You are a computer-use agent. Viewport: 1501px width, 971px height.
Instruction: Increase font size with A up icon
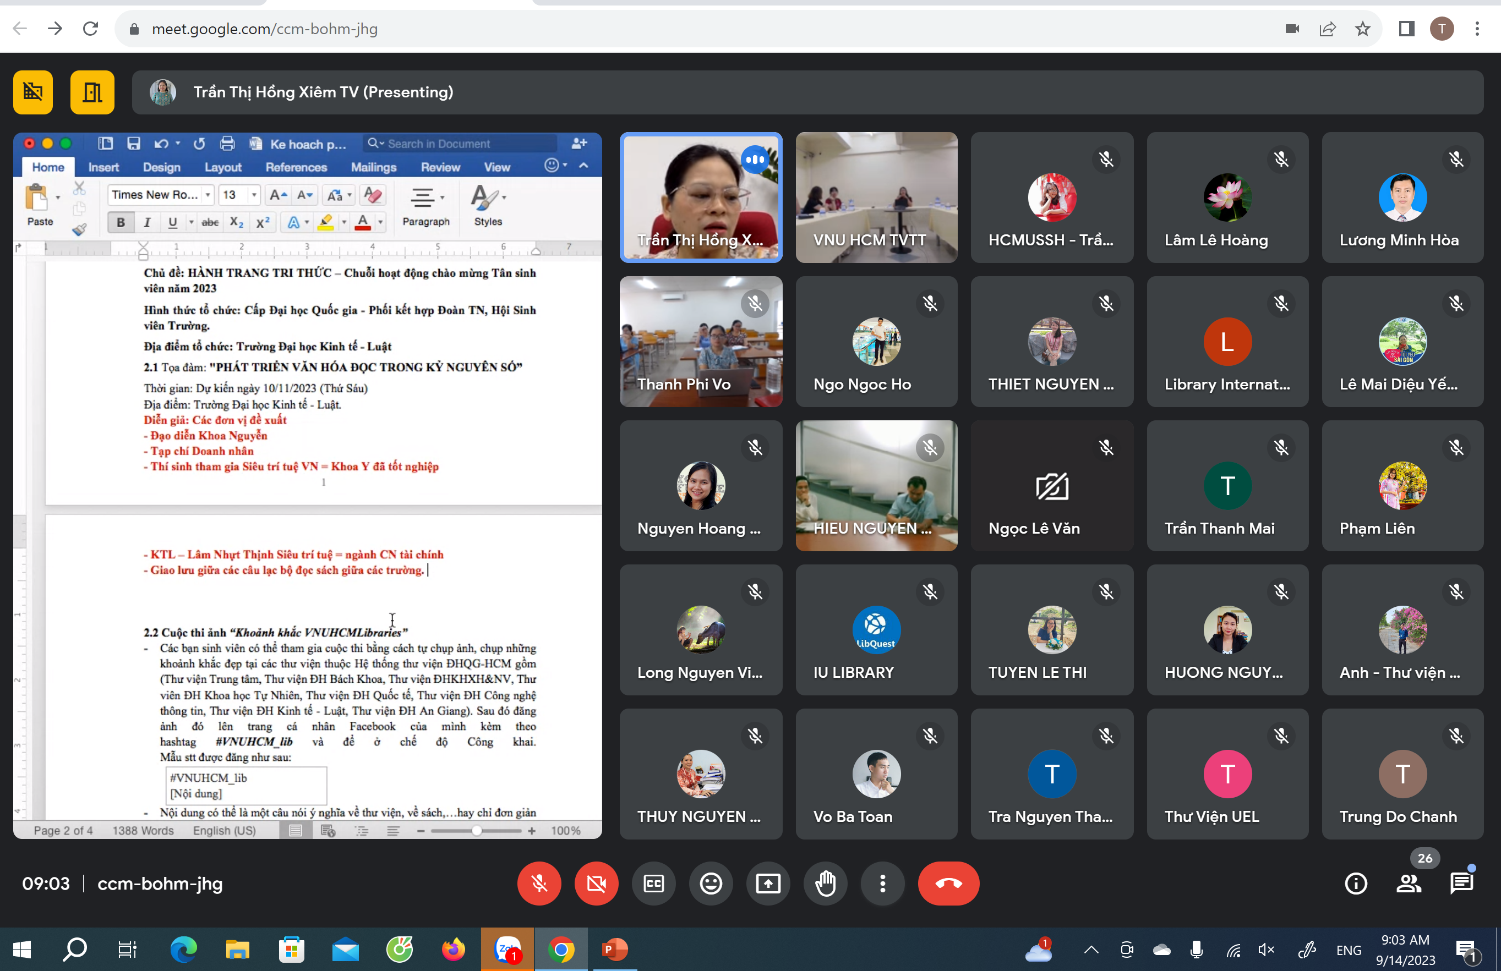click(278, 195)
